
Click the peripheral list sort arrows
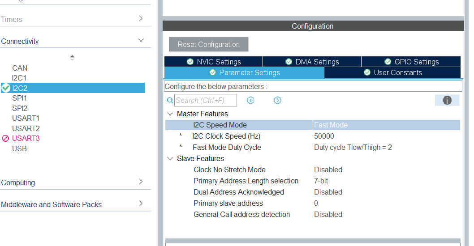[x=72, y=58]
